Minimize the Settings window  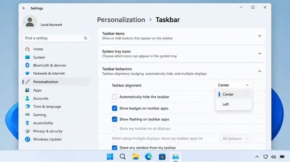click(241, 7)
